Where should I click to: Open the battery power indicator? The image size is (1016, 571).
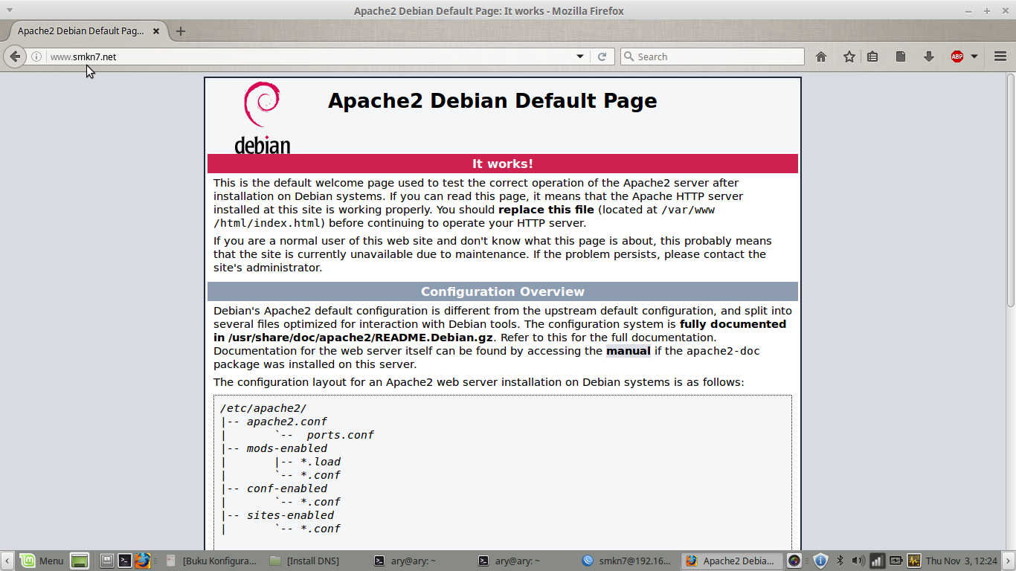(896, 561)
